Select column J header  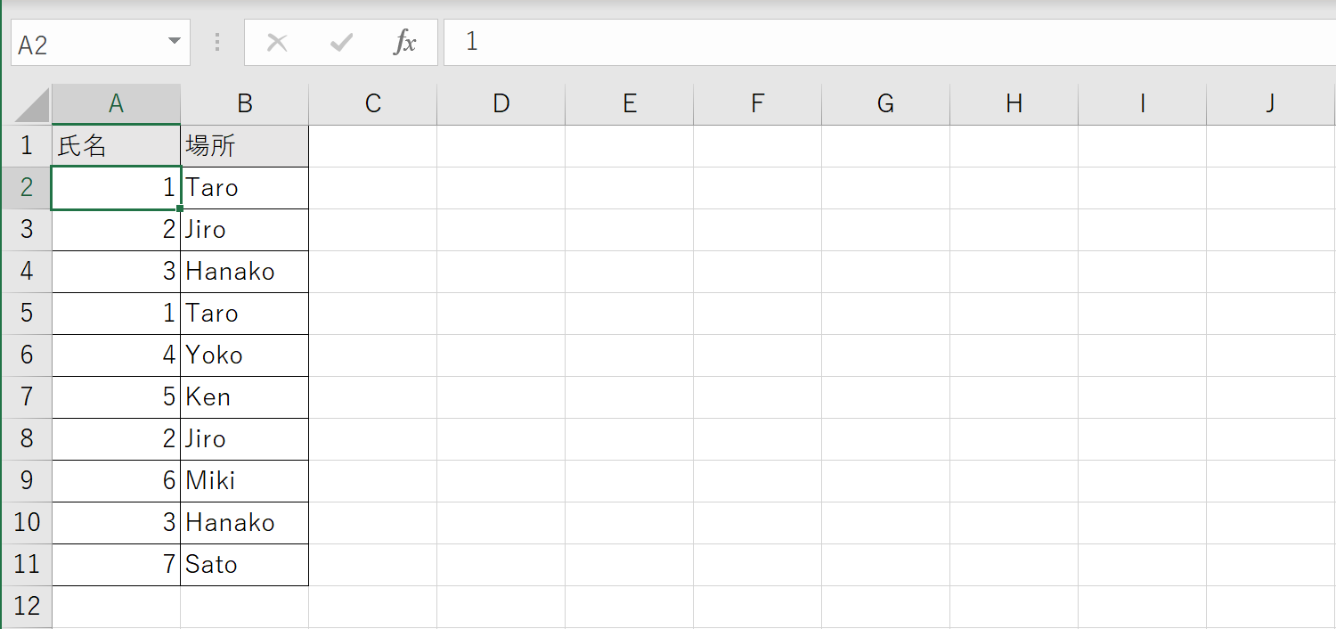(x=1271, y=104)
